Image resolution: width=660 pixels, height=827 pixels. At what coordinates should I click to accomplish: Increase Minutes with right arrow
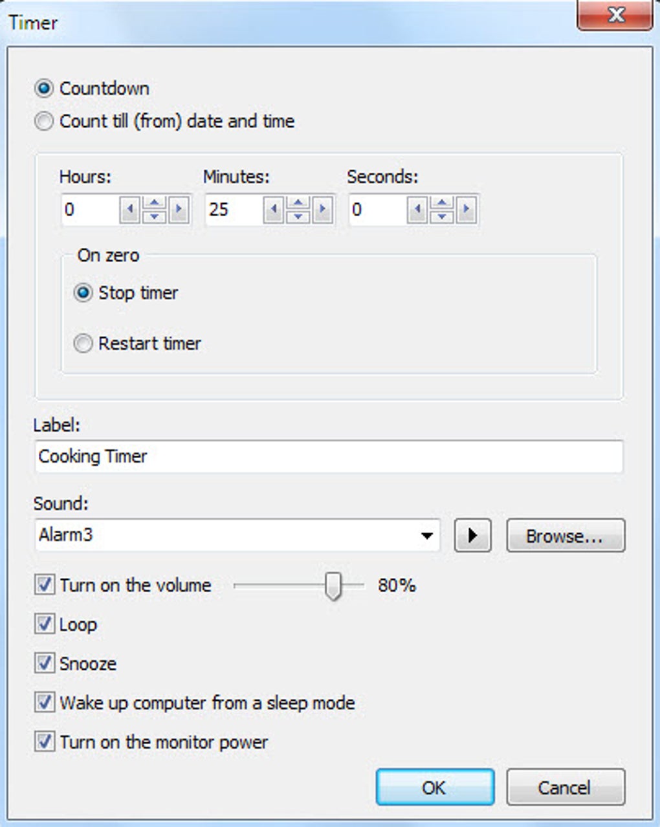click(322, 210)
